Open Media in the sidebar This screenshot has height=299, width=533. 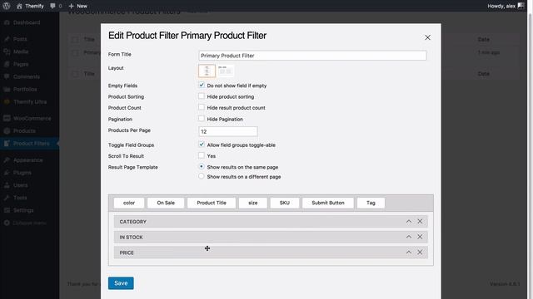21,51
